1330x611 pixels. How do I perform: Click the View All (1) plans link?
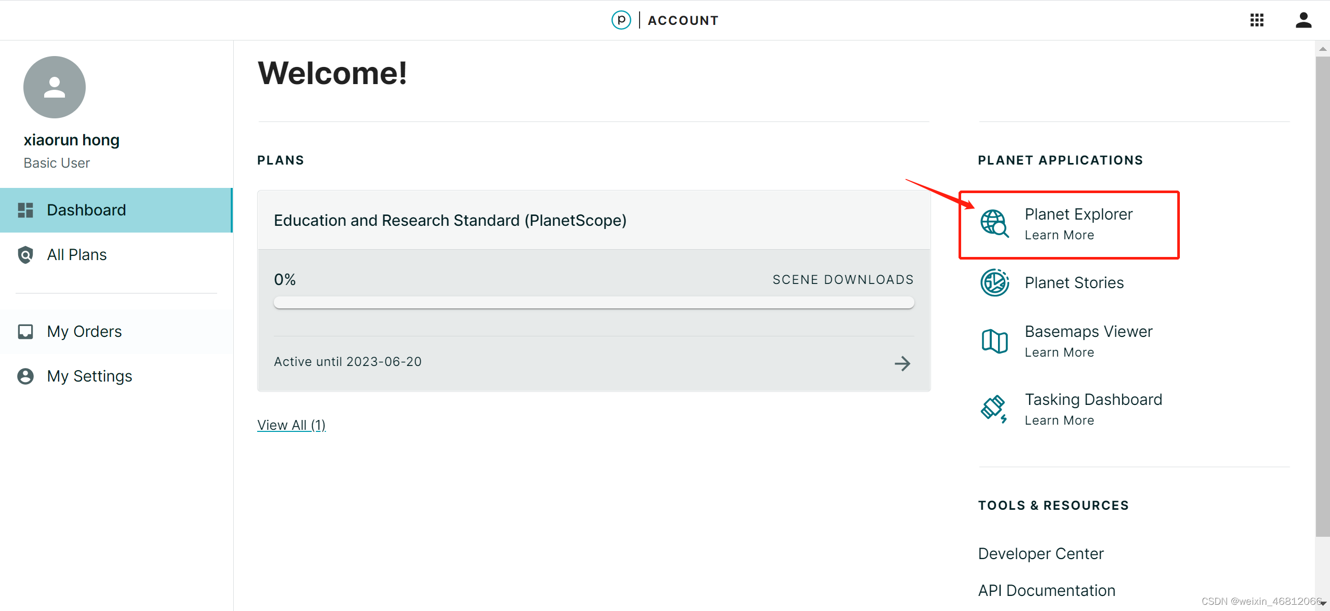(x=291, y=425)
